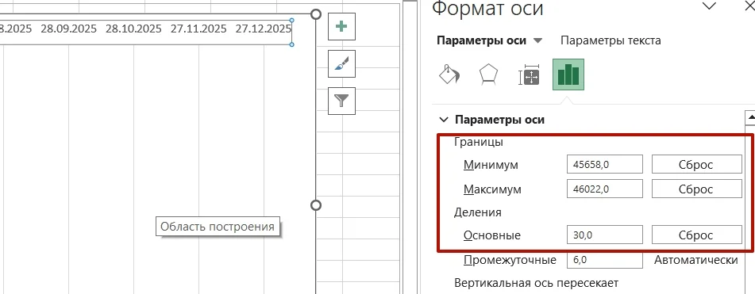
Task: Click the Вертикальная ось пересекает label
Action: [x=536, y=283]
